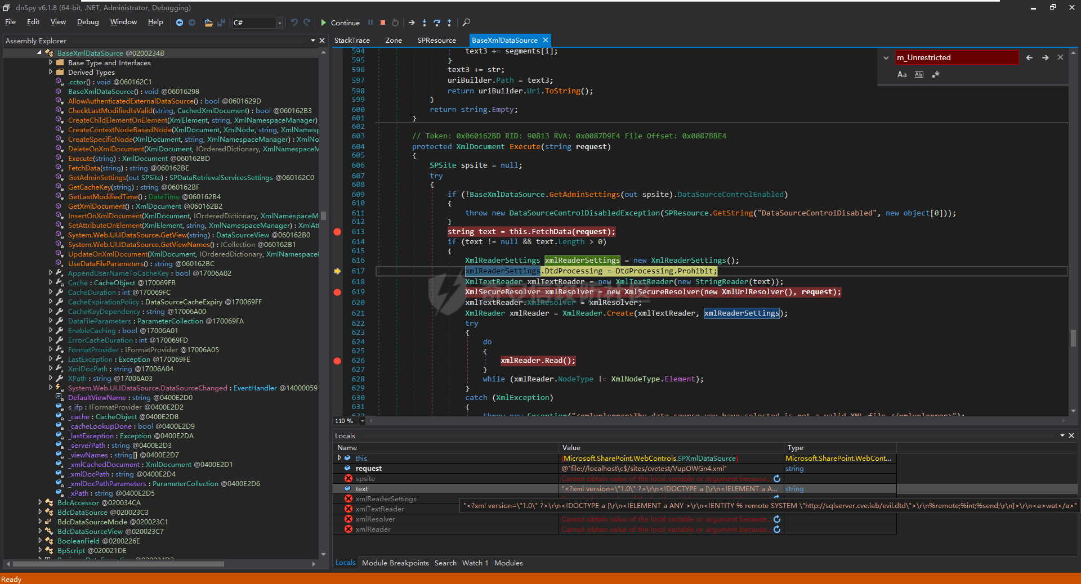Click the m_Unrestricted search field
The image size is (1081, 584).
[956, 57]
